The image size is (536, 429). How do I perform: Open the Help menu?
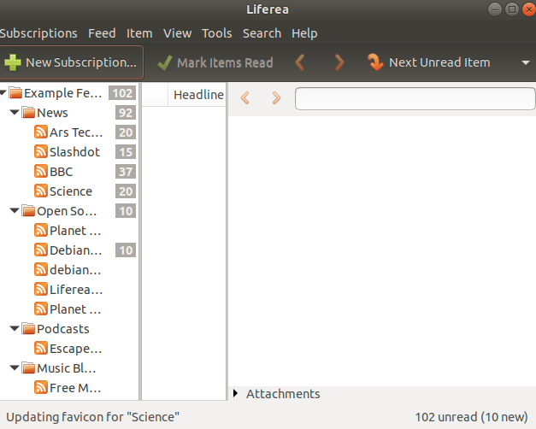pos(304,33)
